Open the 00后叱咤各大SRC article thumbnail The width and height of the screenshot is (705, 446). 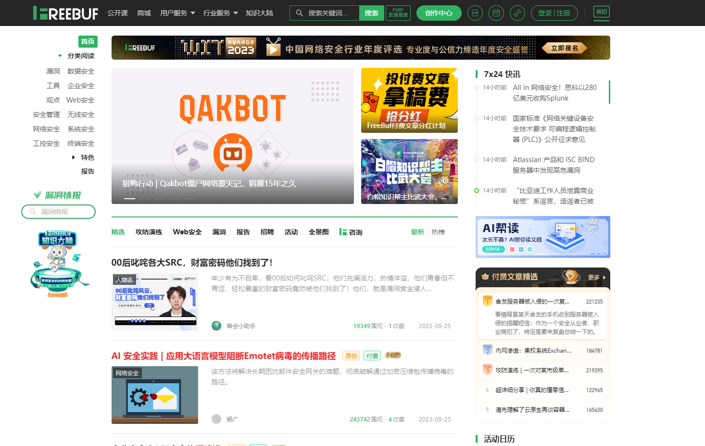(155, 302)
